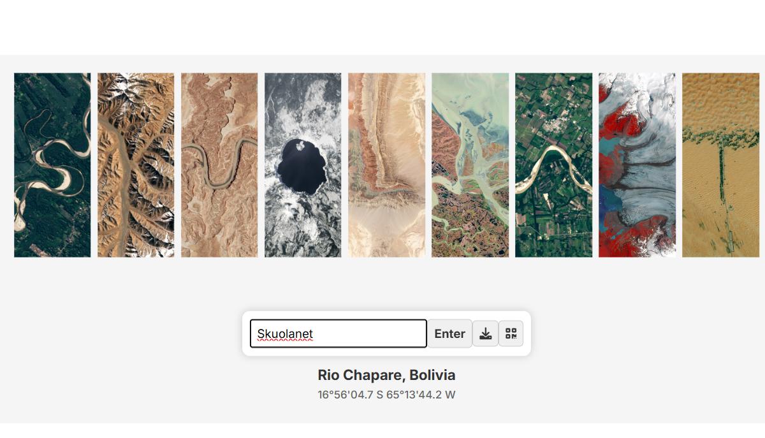This screenshot has width=765, height=438.
Task: Click the 16°56'04.7 S coordinates text
Action: [351, 395]
